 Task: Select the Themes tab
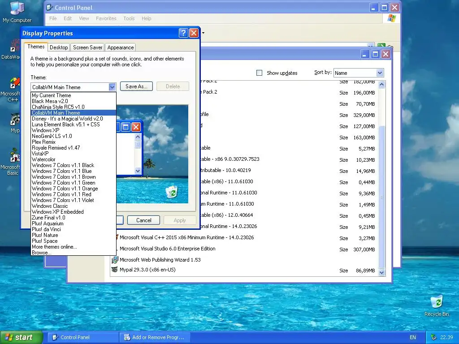pos(36,47)
